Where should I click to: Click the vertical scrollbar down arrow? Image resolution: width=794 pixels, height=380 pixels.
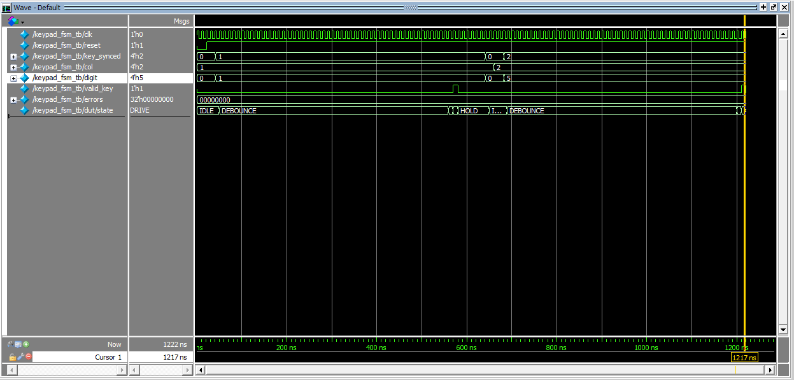784,329
